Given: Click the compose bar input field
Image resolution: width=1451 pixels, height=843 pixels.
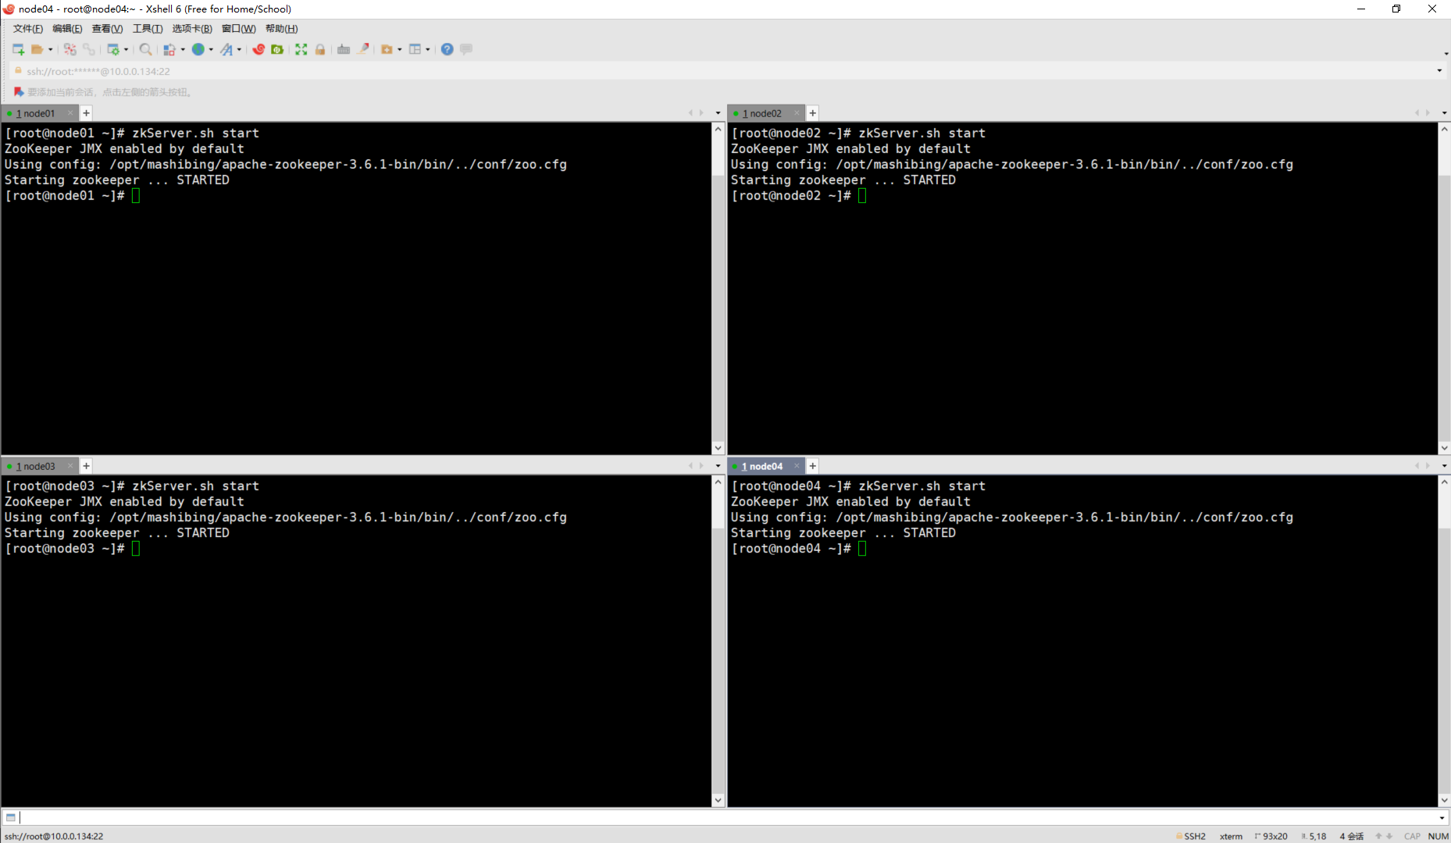Looking at the screenshot, I should 726,817.
